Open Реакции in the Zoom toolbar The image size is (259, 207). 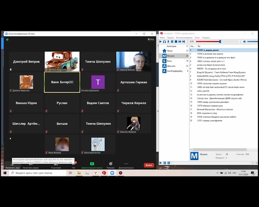click(x=110, y=165)
